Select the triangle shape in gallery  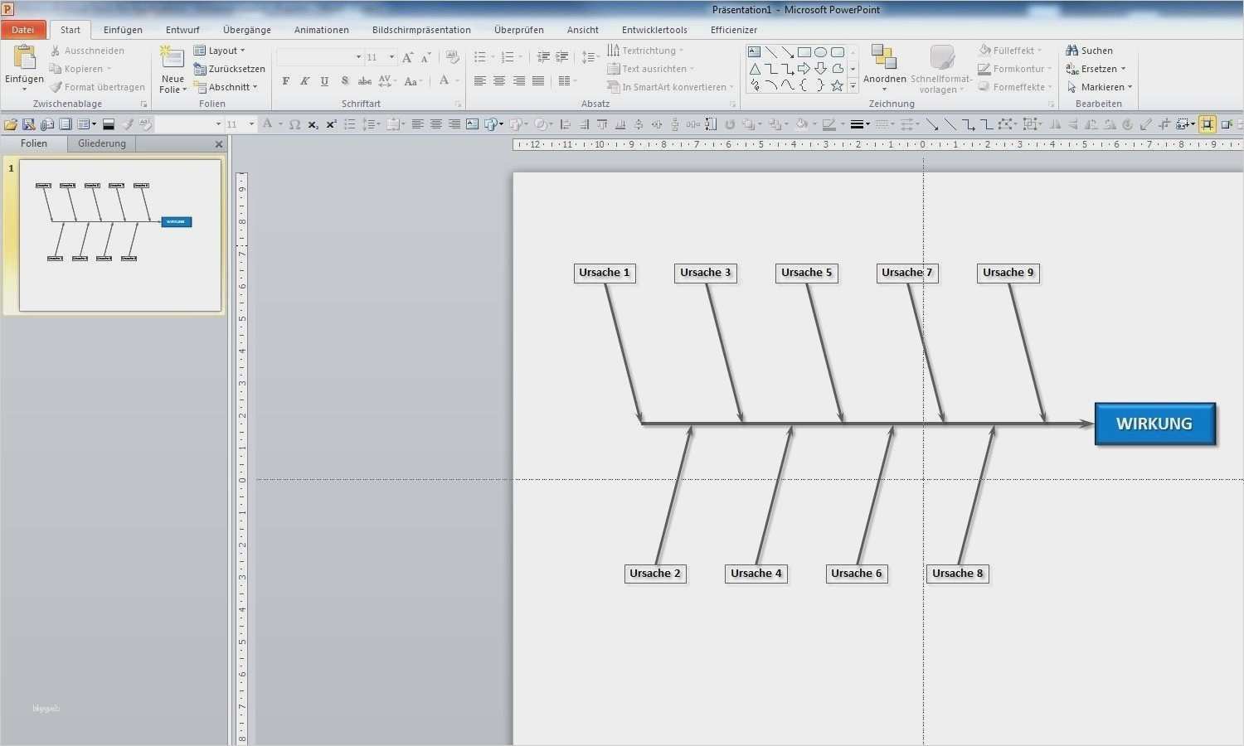(x=755, y=69)
